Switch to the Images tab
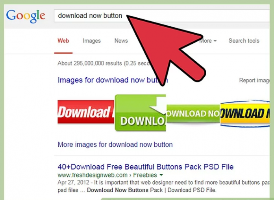 (x=91, y=41)
